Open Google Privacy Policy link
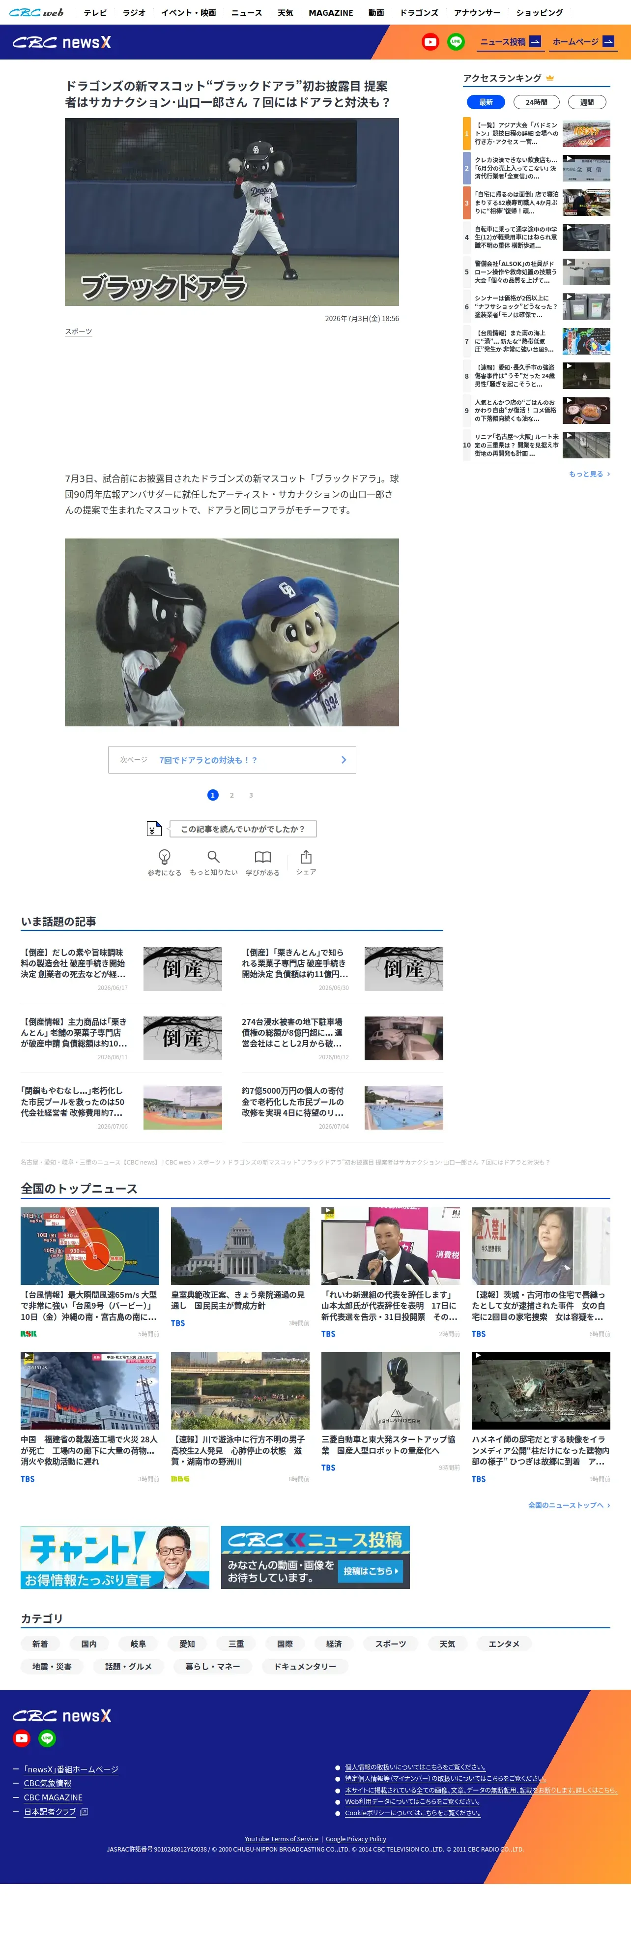The width and height of the screenshot is (631, 1944). 356,1838
